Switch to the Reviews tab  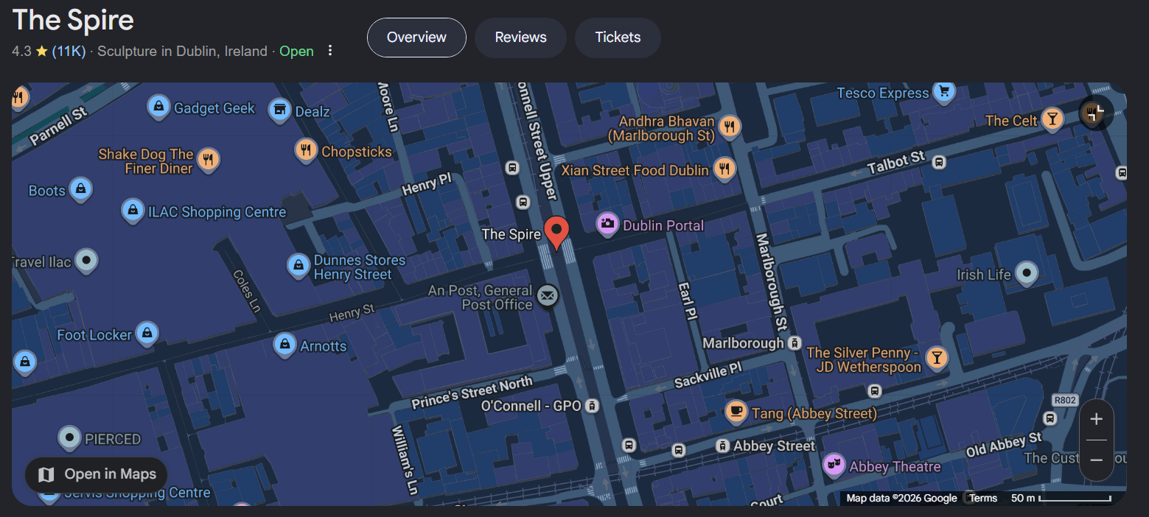click(520, 38)
